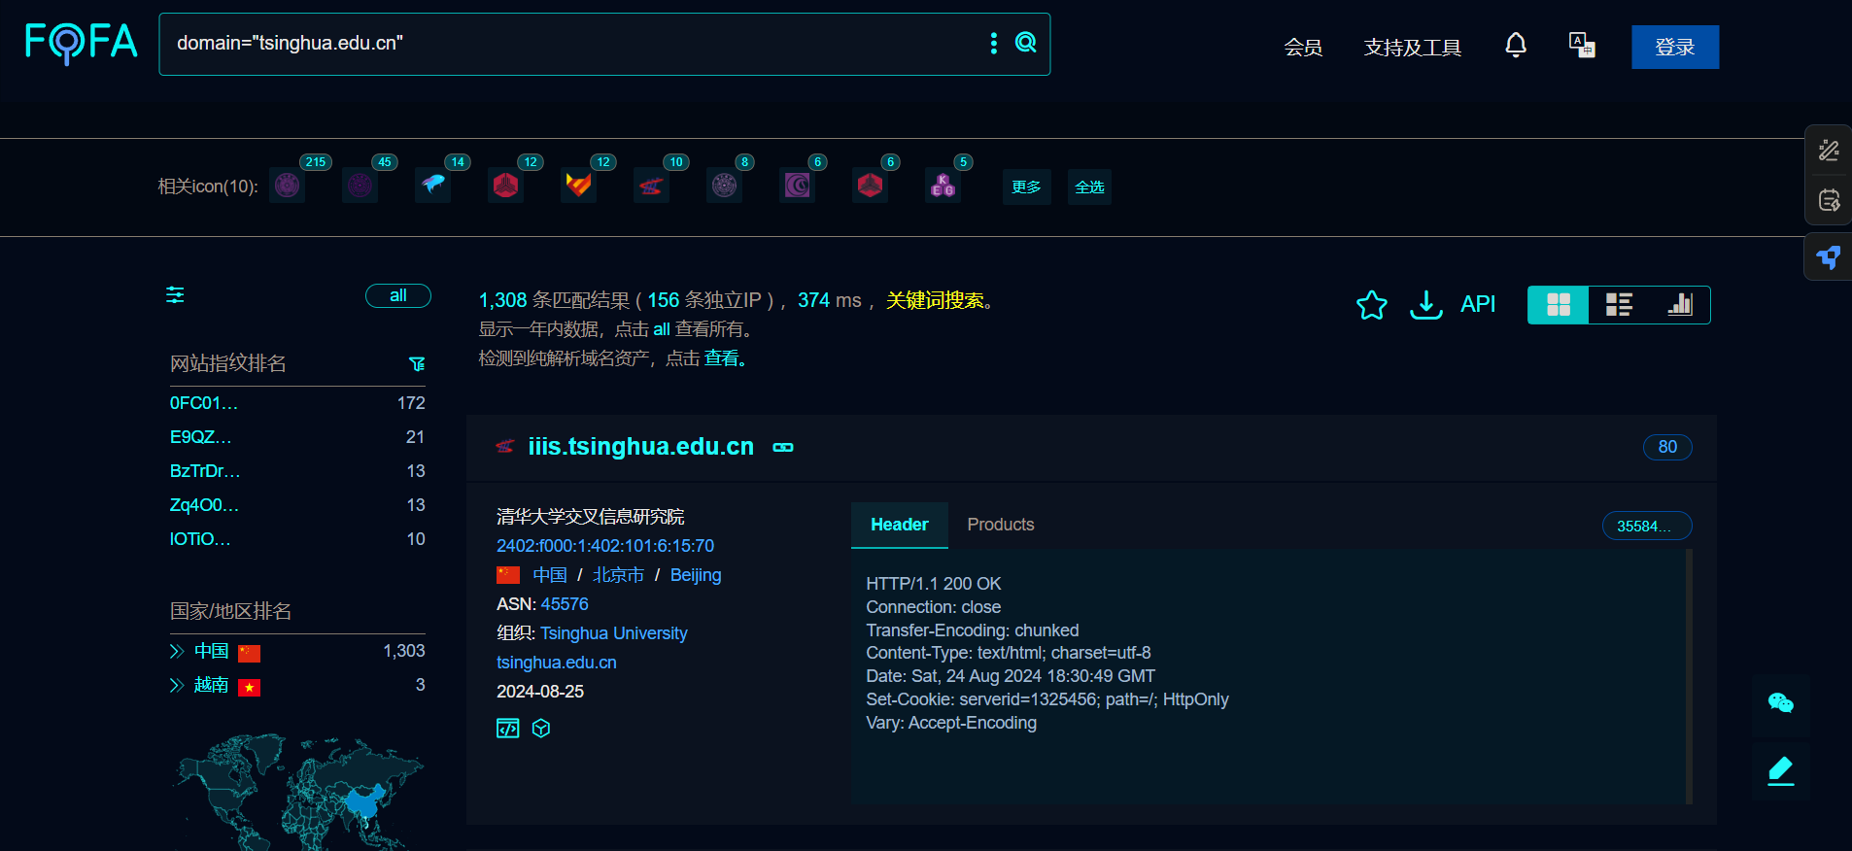Click the filter sliders icon

click(175, 295)
